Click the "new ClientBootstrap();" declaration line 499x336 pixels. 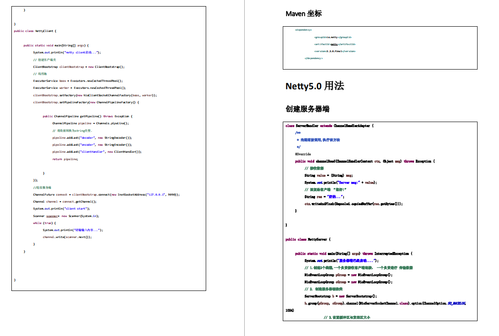pos(79,67)
